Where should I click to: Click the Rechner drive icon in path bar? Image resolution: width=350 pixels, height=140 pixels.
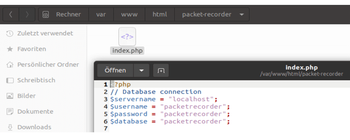pos(45,15)
